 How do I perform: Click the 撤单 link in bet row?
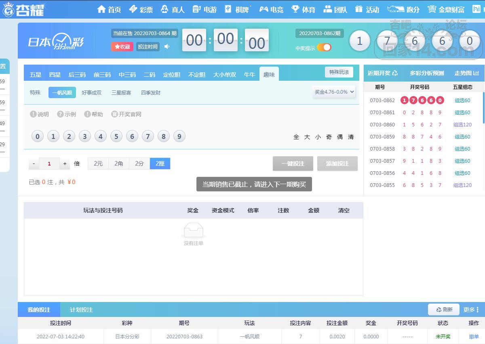click(474, 336)
